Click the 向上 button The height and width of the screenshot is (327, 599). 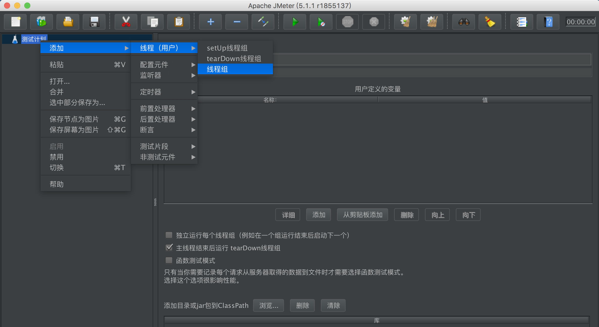click(x=437, y=215)
